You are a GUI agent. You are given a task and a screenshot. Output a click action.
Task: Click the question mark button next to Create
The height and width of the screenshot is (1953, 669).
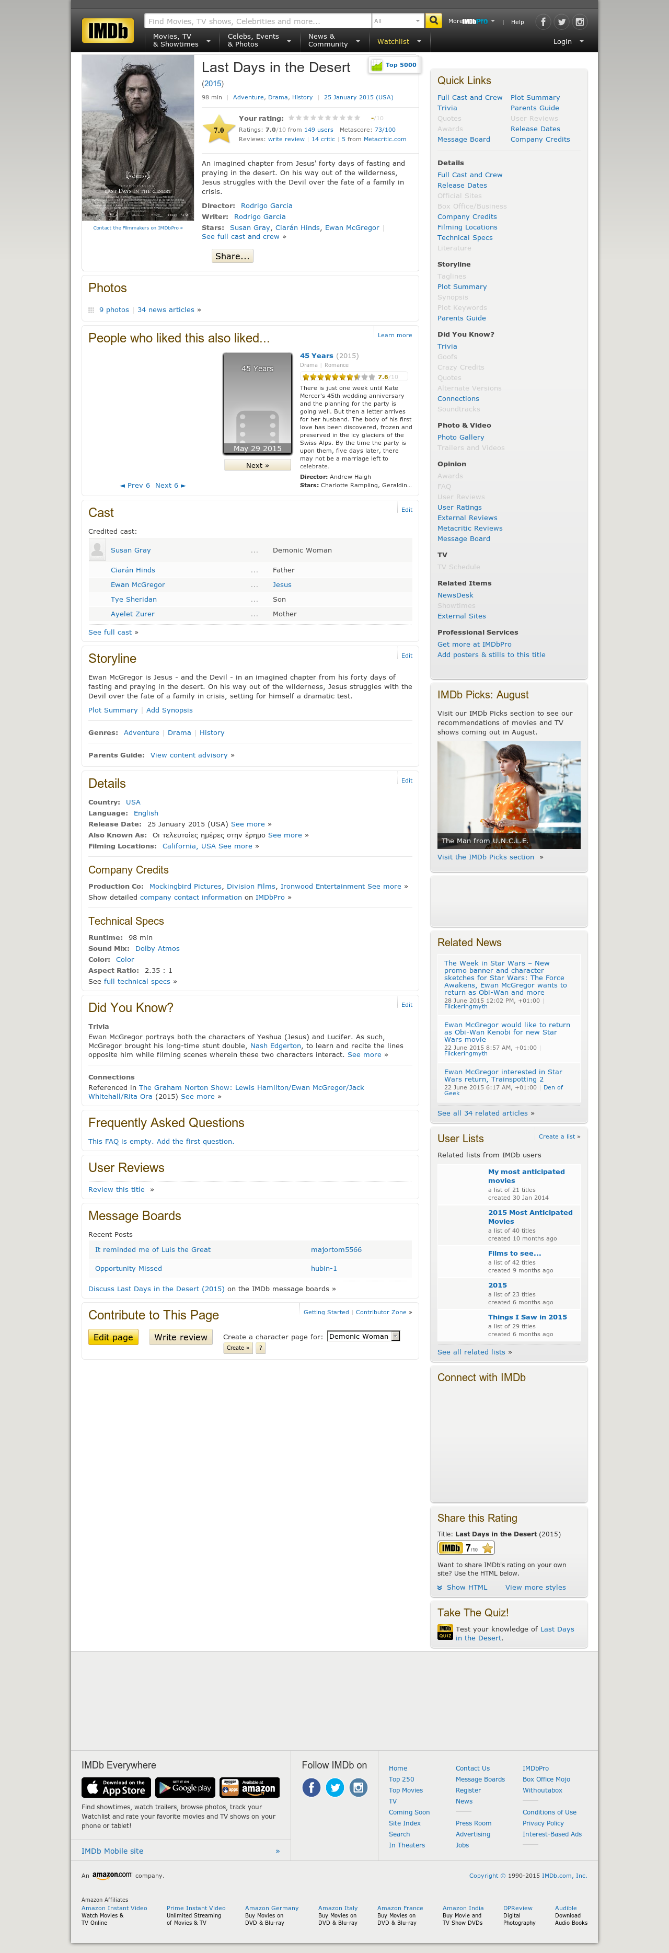click(x=261, y=1348)
